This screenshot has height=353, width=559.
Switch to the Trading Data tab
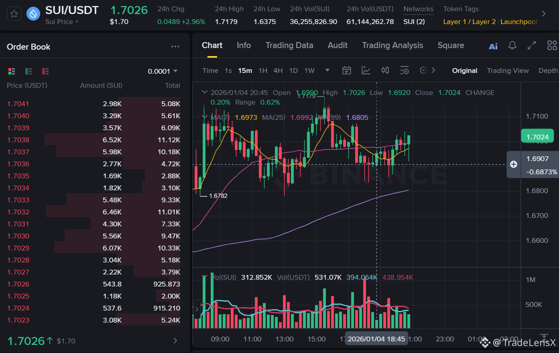point(289,45)
